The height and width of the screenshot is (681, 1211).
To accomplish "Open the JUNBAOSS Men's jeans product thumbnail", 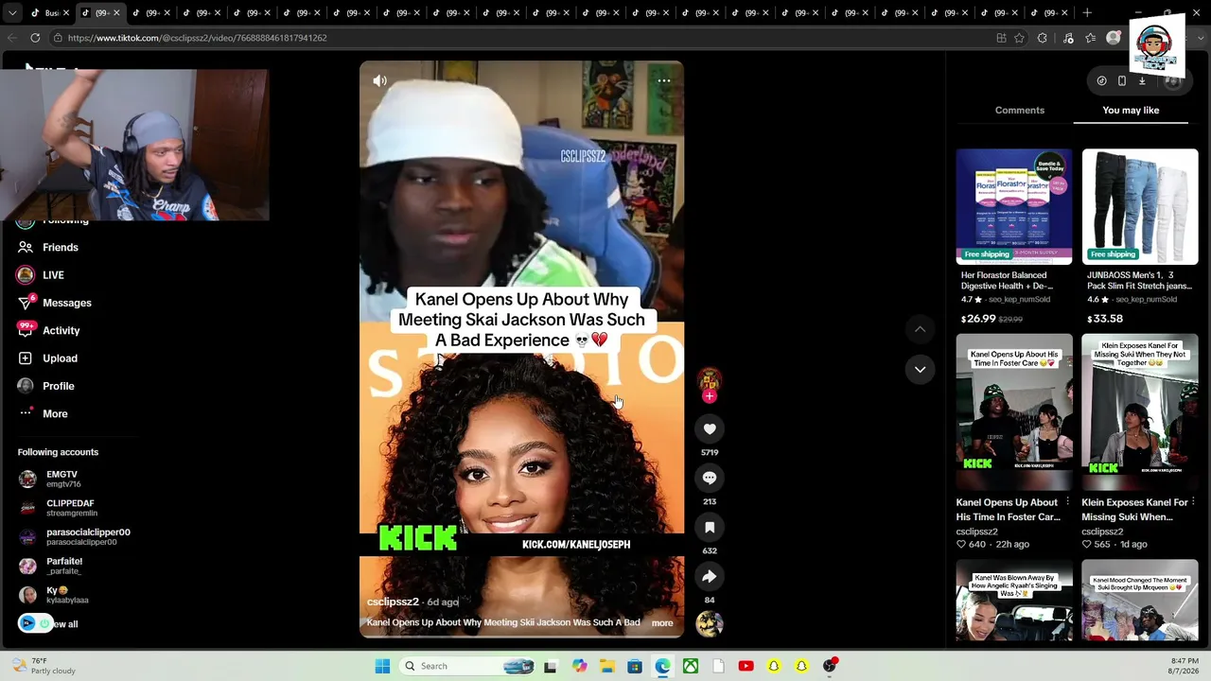I will (x=1140, y=206).
